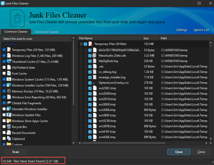Click the Windows Update Files icon
This screenshot has width=214, height=165.
(x=9, y=115)
